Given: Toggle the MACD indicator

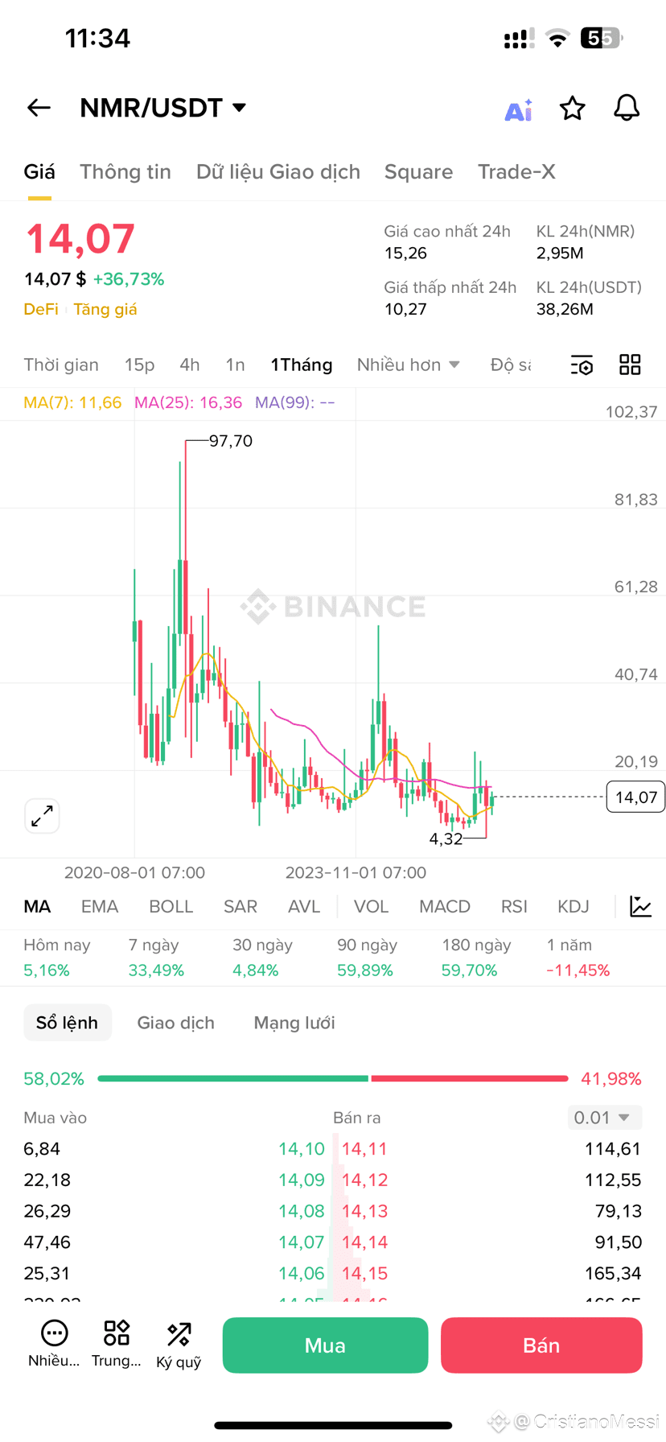Looking at the screenshot, I should click(445, 907).
